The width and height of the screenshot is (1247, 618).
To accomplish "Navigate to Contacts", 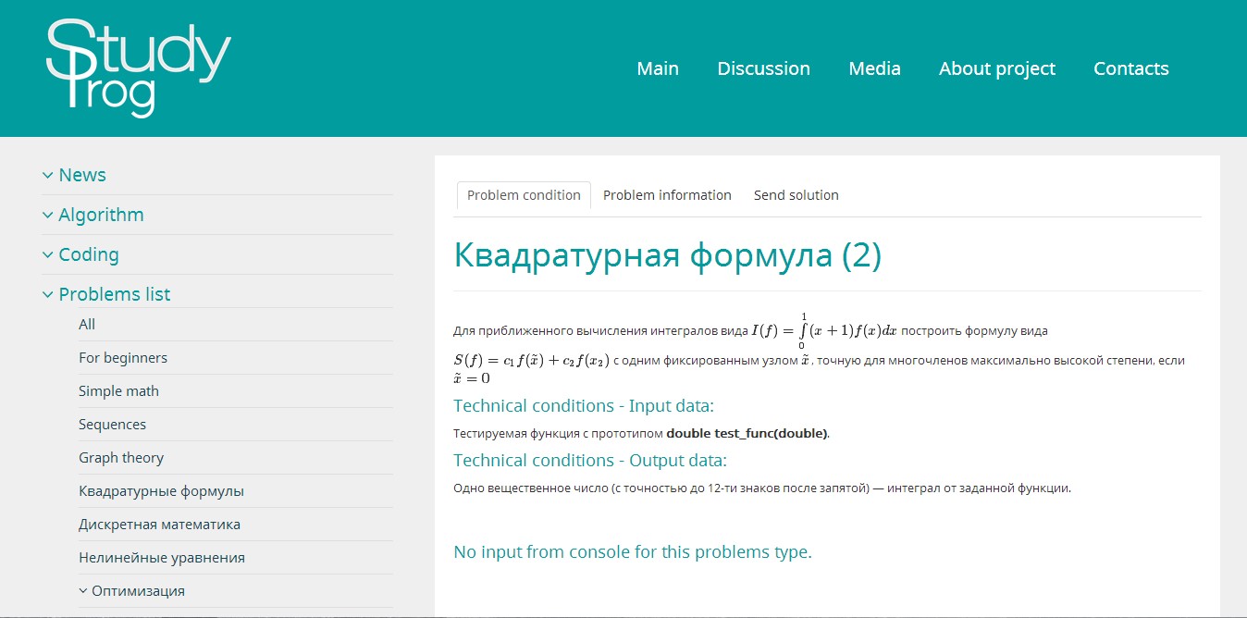I will tap(1131, 68).
